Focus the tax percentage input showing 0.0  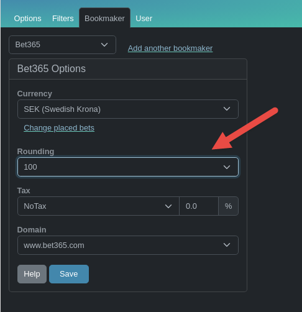[x=199, y=206]
